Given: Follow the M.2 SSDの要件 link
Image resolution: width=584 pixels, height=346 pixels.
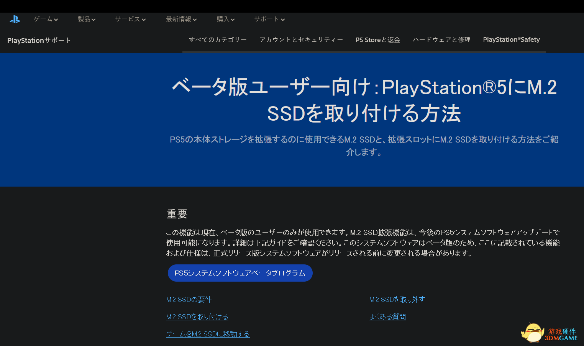Looking at the screenshot, I should tap(189, 300).
